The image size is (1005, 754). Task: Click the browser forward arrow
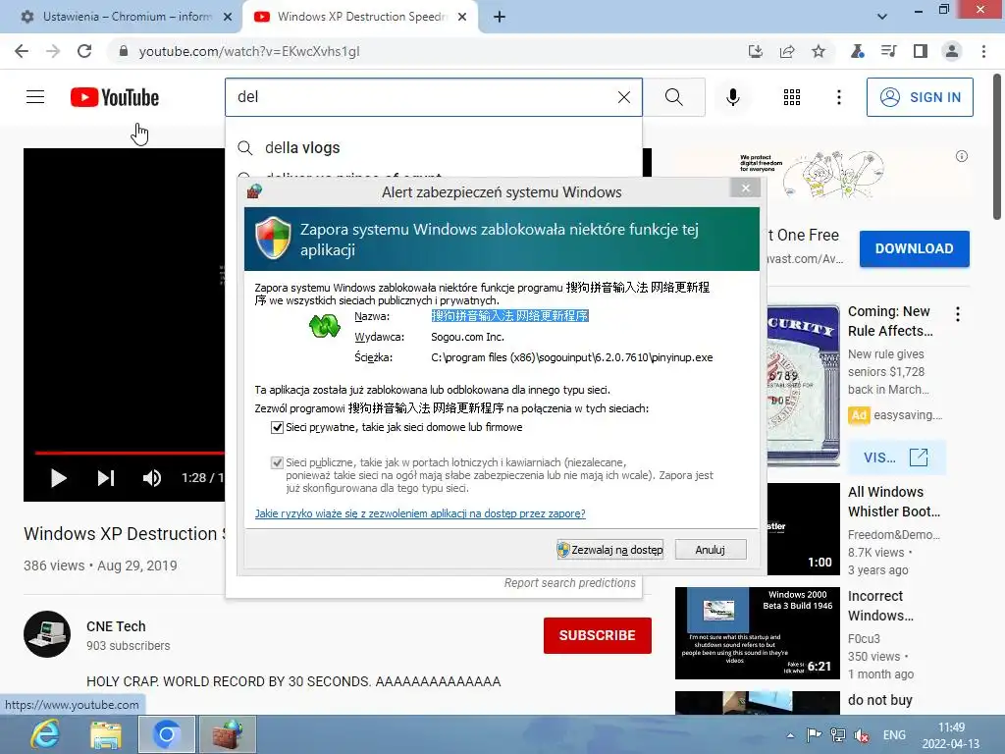pyautogui.click(x=53, y=51)
